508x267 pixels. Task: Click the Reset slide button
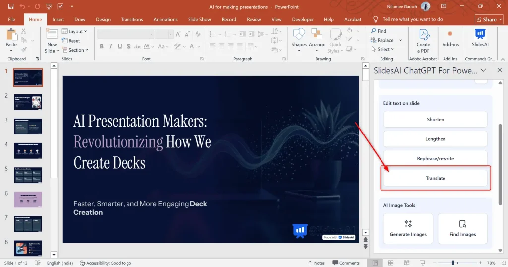pos(70,41)
